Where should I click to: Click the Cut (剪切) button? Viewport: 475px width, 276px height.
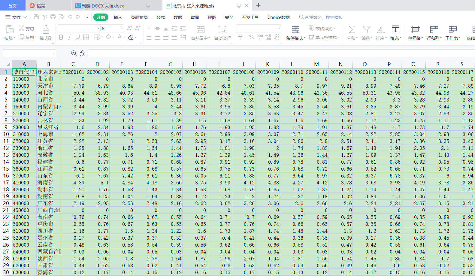click(26, 29)
